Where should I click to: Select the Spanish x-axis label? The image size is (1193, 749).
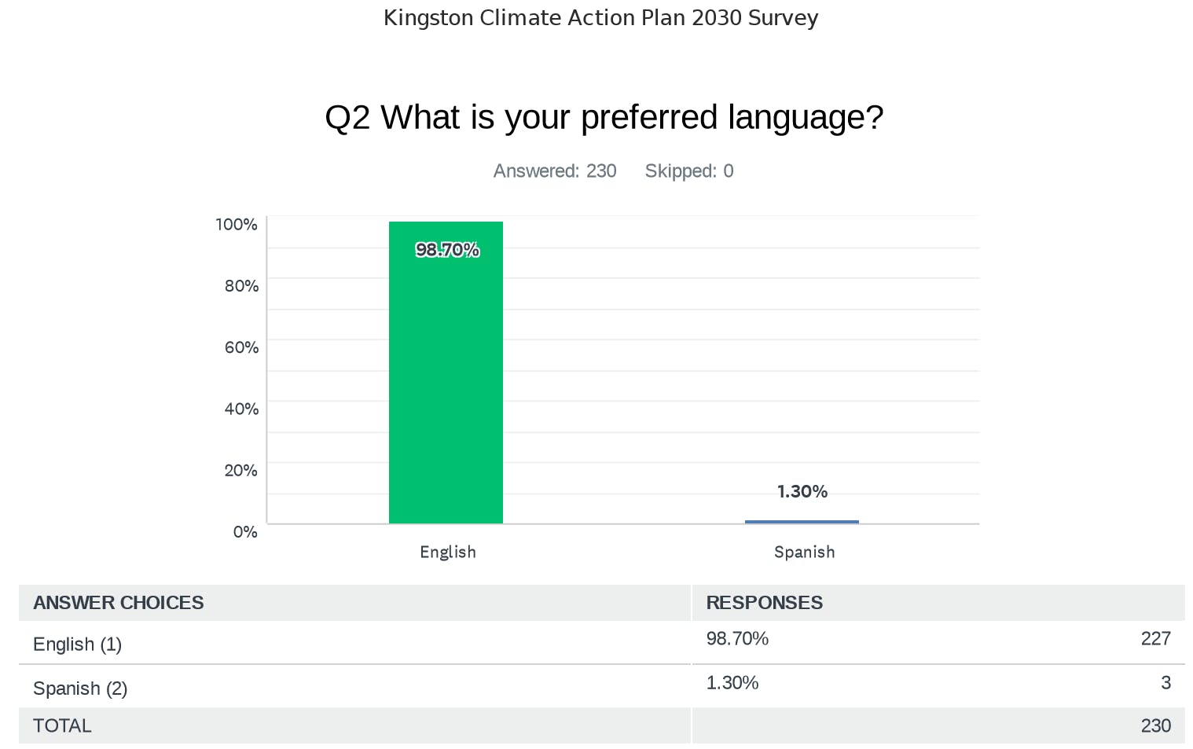[x=804, y=552]
